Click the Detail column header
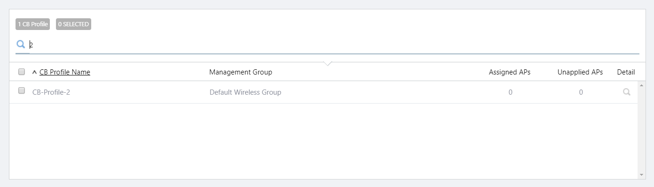Screen dimensions: 654x187 coord(626,72)
